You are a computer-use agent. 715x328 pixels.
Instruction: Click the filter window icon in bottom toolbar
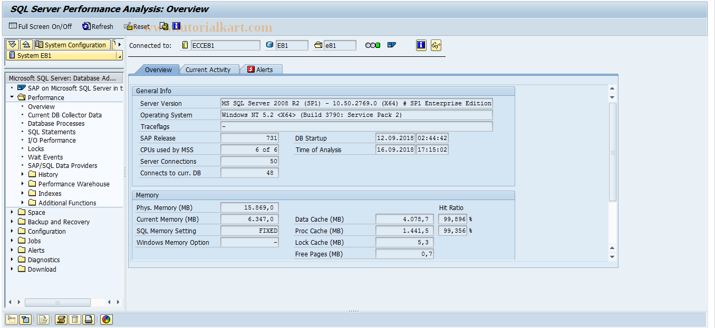coord(25,319)
